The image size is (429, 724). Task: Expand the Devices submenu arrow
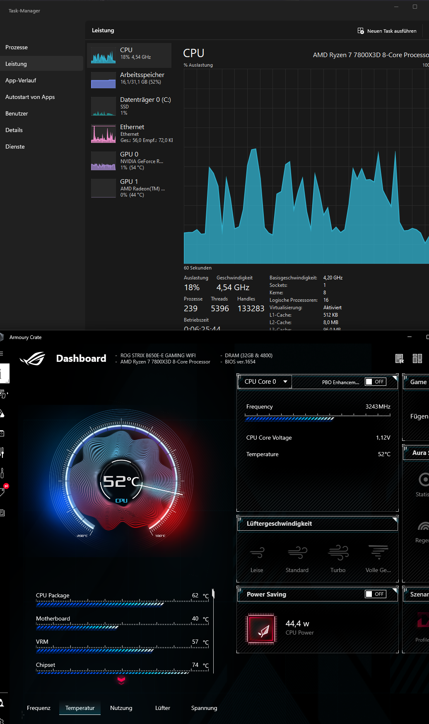[x=7, y=393]
